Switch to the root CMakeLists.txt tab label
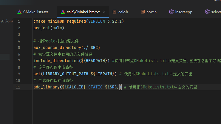This screenshot has width=221, height=124. [35, 12]
